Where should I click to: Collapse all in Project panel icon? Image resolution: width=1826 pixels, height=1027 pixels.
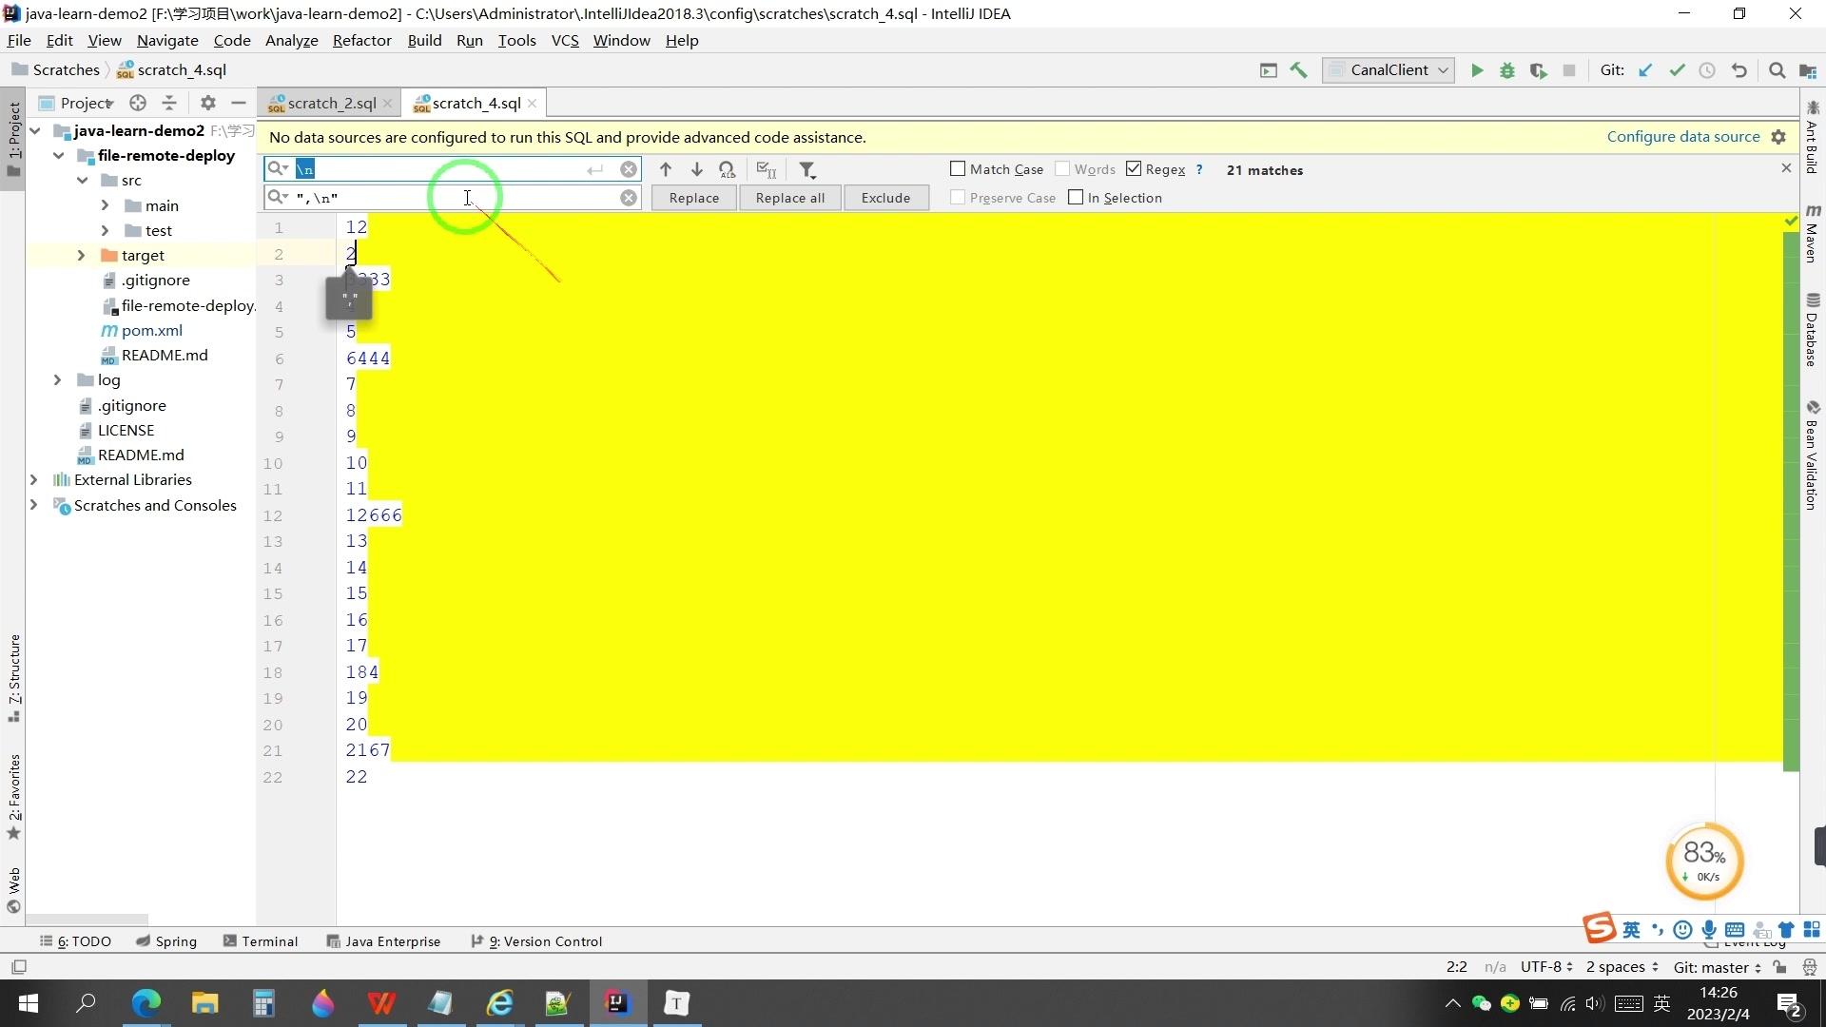point(169,103)
